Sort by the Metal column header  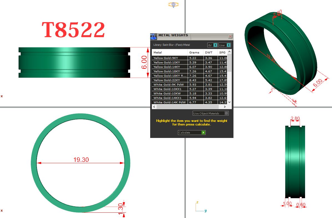[170, 52]
